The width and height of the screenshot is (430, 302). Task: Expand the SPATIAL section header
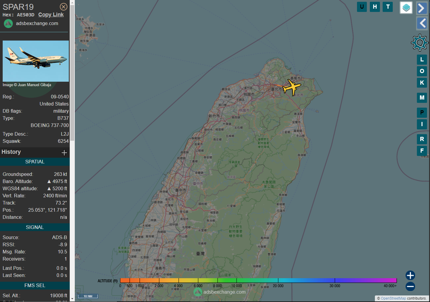(35, 162)
